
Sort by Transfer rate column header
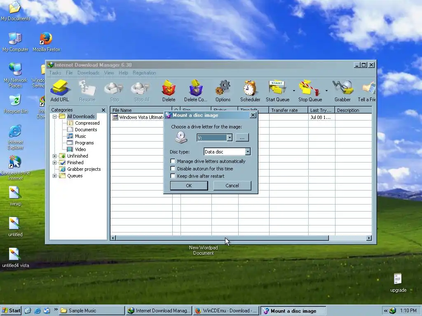tap(288, 110)
